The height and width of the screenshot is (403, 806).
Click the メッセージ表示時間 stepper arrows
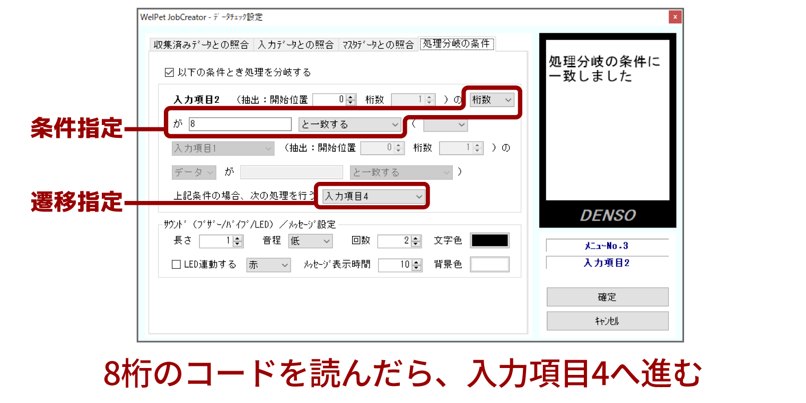click(416, 265)
